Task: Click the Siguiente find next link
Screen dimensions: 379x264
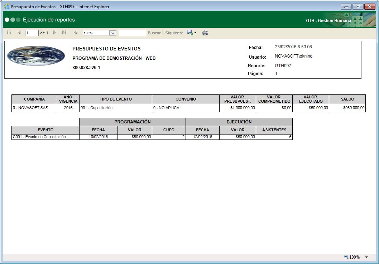Action: click(x=174, y=33)
